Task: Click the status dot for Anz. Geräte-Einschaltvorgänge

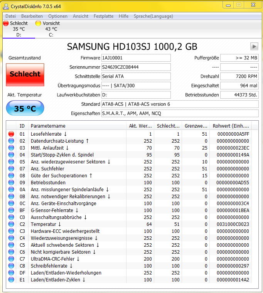Action: 11,203
